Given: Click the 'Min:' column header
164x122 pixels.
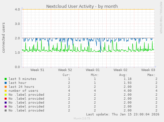Looking at the screenshot, I should click(95, 75).
